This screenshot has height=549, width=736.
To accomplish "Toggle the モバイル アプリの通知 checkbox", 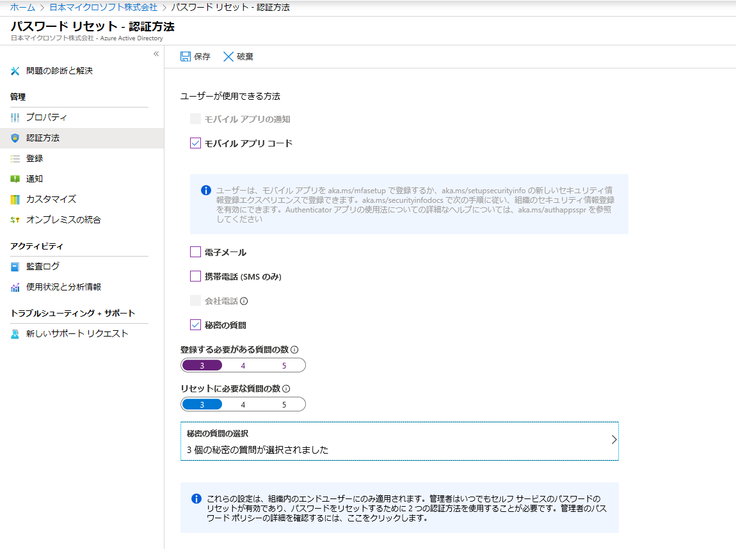I will click(195, 119).
